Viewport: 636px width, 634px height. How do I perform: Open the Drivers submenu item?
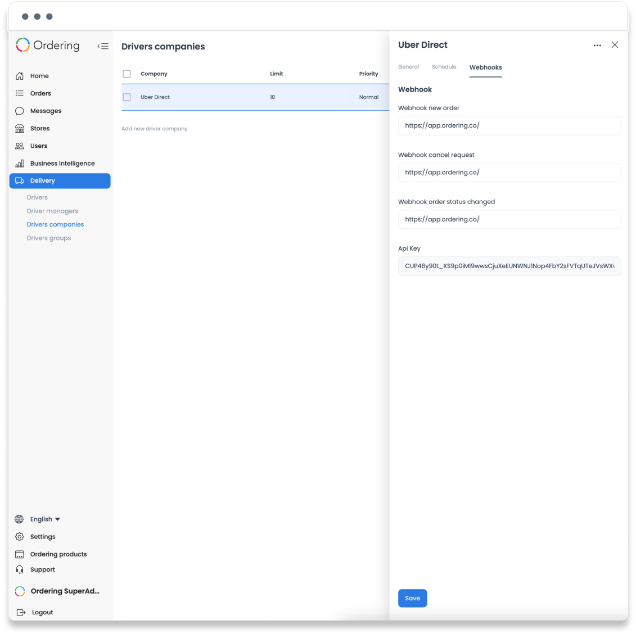point(37,197)
